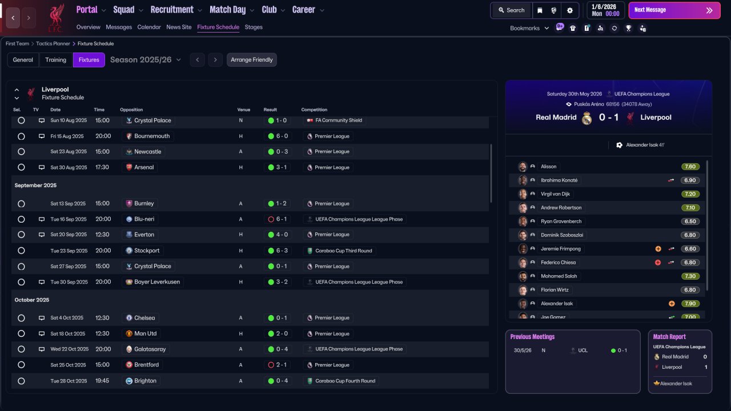Screen dimensions: 731x411
Task: Switch to the News Site tab
Action: 179,27
